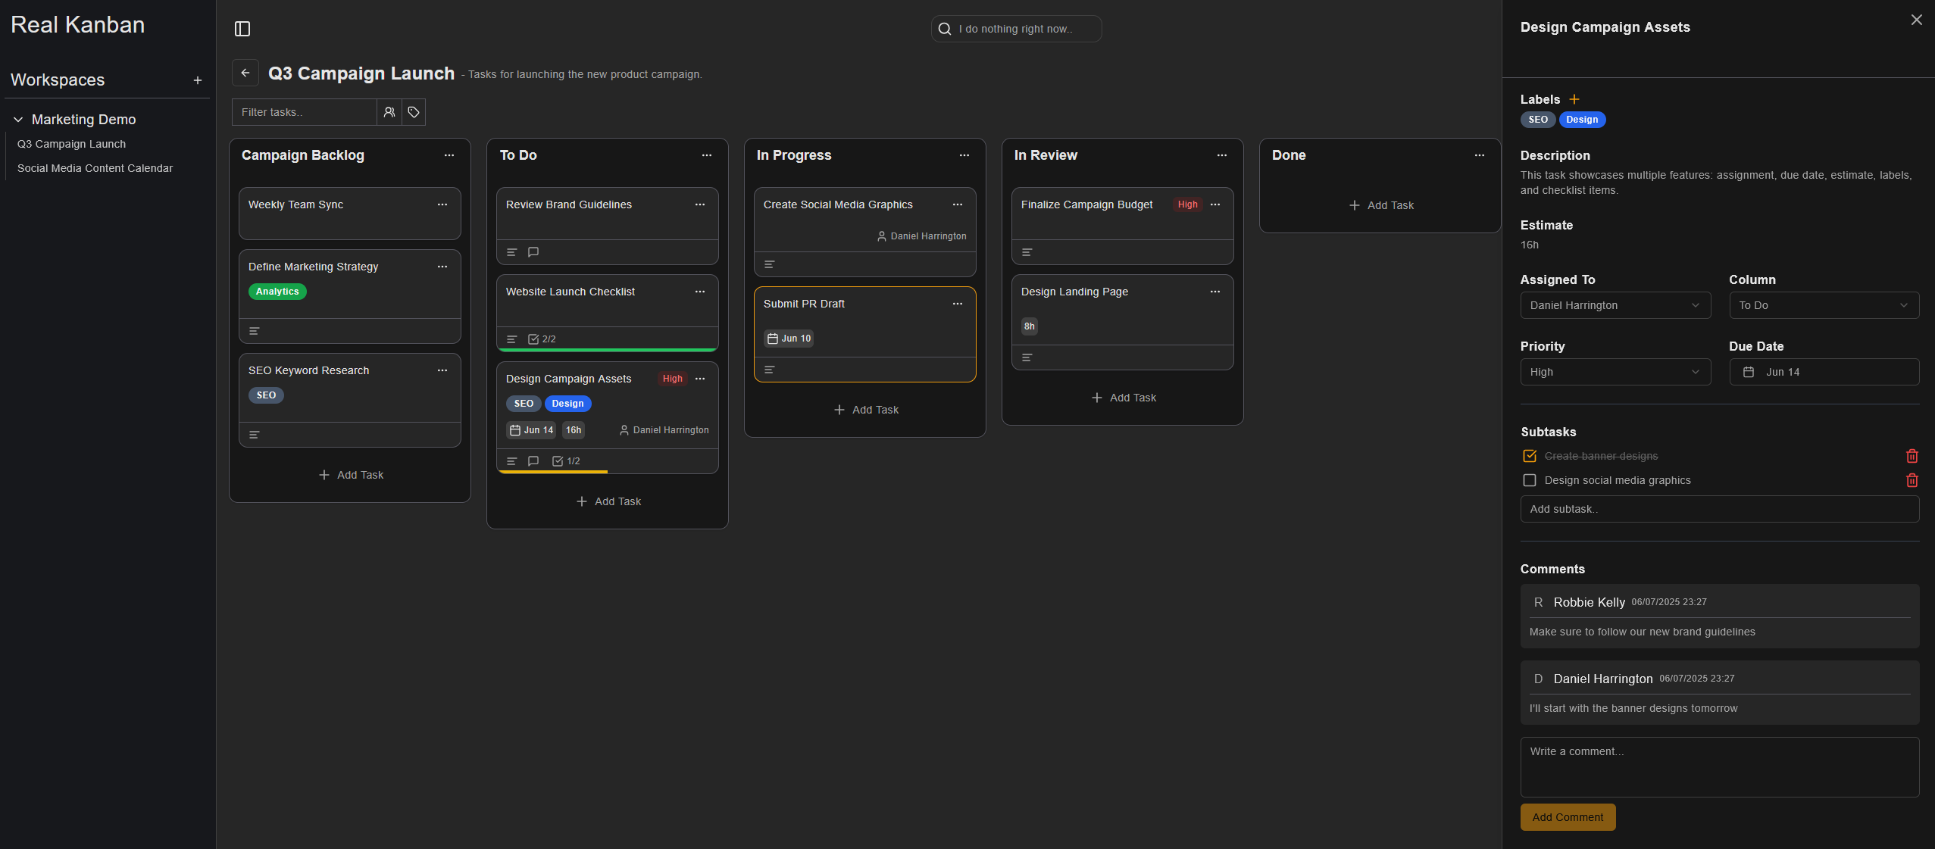Viewport: 1935px width, 849px height.
Task: Click the back arrow beside Q3 Campaign Launch
Action: point(245,73)
